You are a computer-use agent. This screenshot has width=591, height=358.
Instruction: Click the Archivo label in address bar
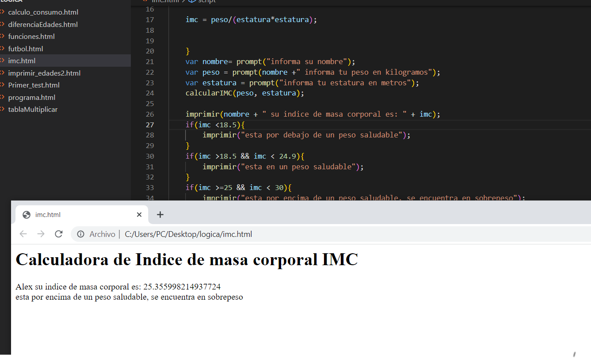(x=102, y=234)
